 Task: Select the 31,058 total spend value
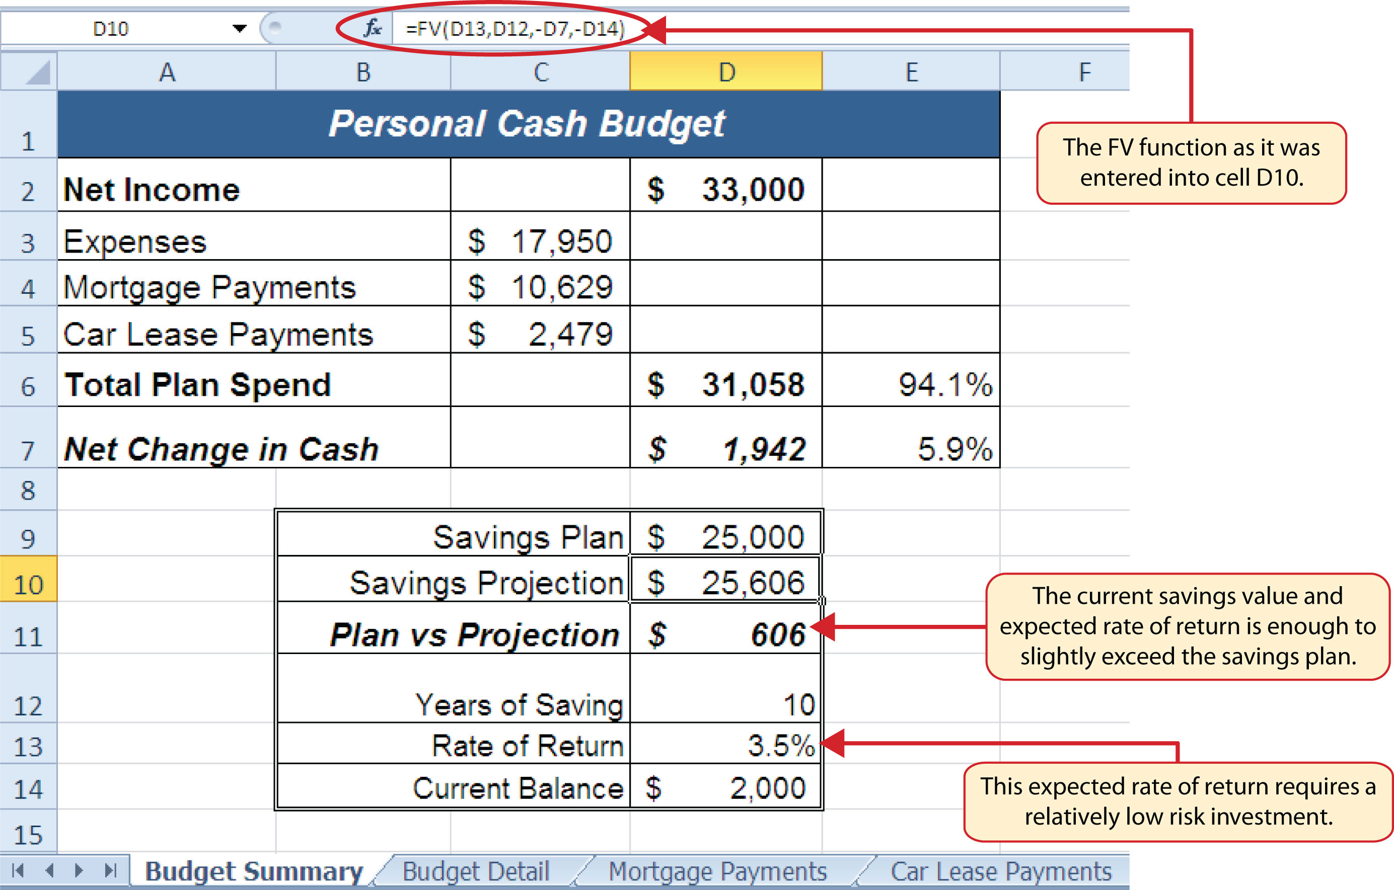coord(726,380)
